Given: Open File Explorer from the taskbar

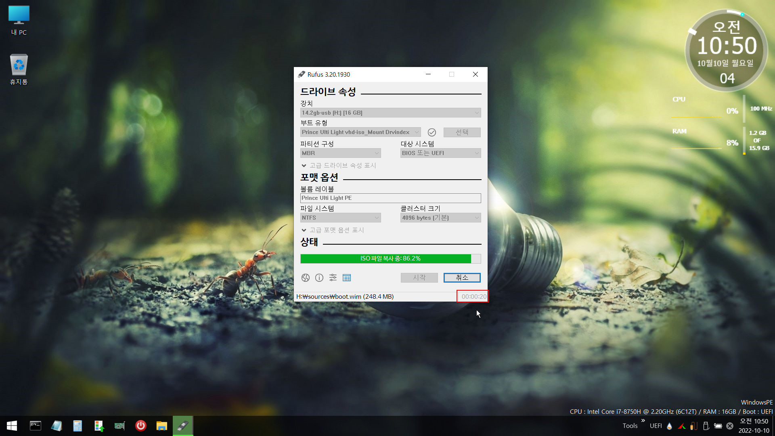Looking at the screenshot, I should 162,426.
